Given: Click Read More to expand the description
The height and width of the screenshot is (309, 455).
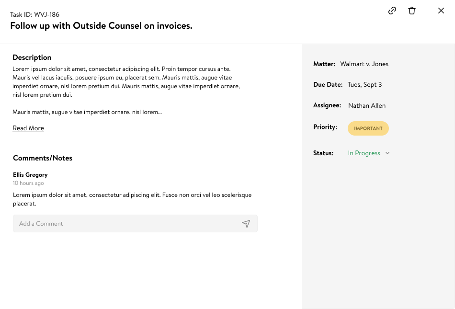Looking at the screenshot, I should [x=28, y=128].
